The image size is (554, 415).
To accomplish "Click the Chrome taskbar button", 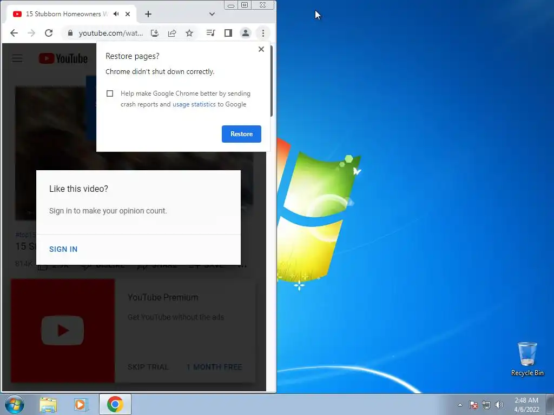I will [x=115, y=404].
